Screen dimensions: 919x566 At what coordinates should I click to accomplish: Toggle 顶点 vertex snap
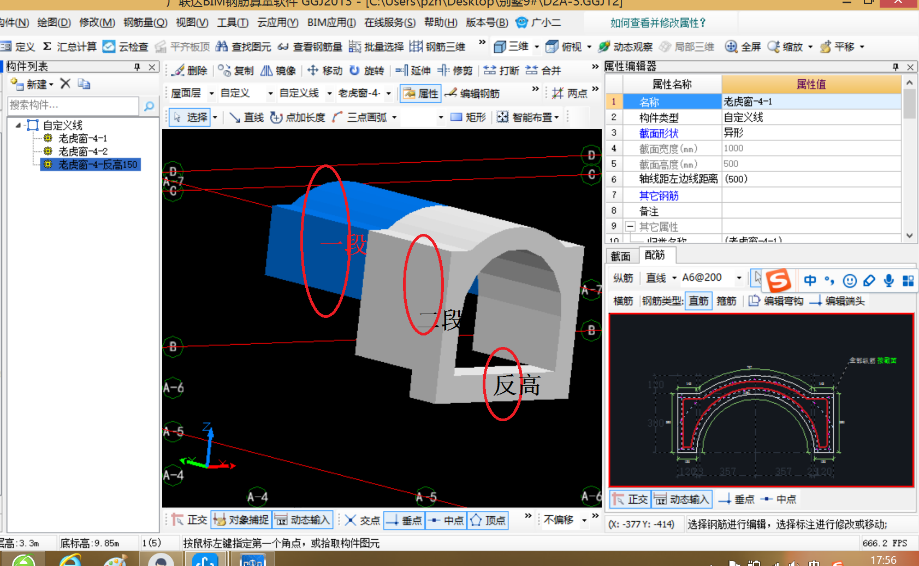click(x=488, y=520)
